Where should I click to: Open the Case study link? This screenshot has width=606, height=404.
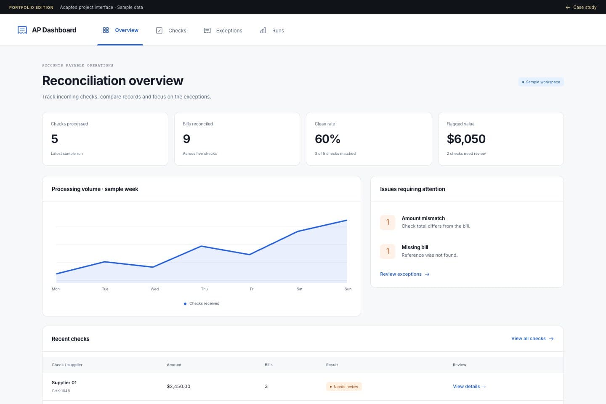click(581, 7)
